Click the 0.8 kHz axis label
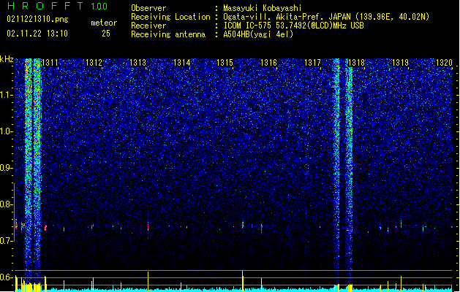This screenshot has height=292, width=460. pyautogui.click(x=6, y=204)
